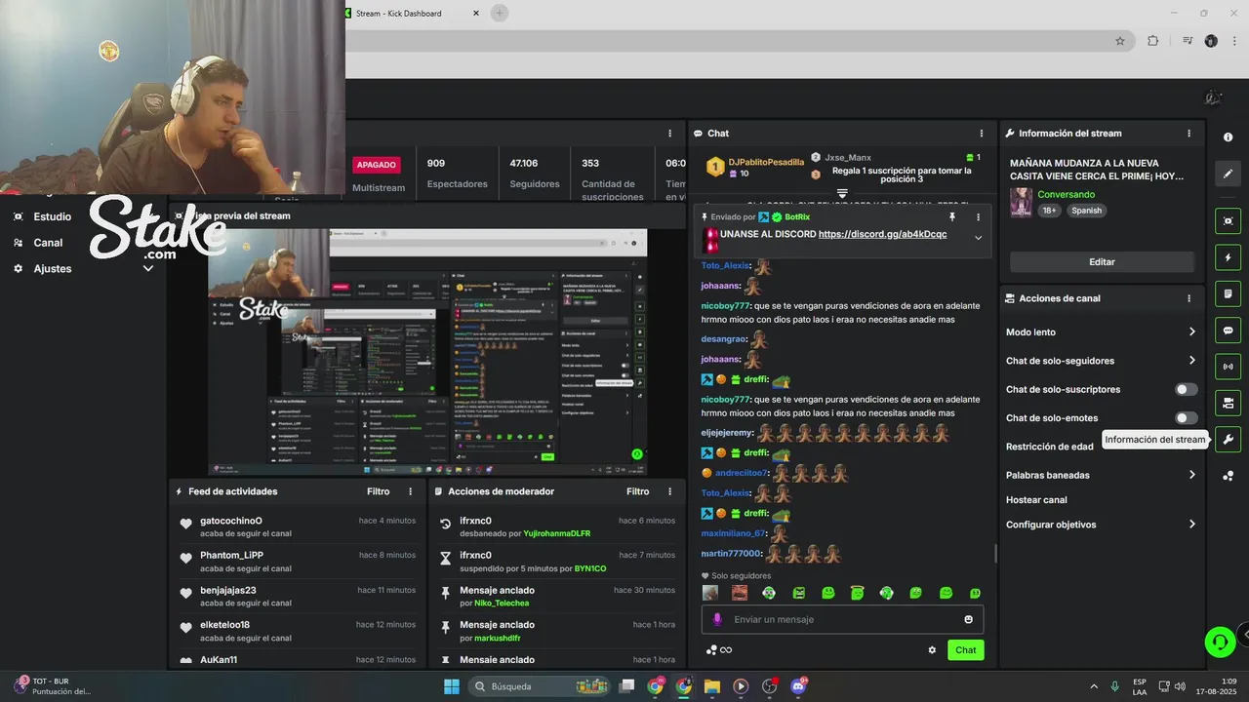Click the green Chat send button
Image resolution: width=1249 pixels, height=702 pixels.
[x=966, y=650]
